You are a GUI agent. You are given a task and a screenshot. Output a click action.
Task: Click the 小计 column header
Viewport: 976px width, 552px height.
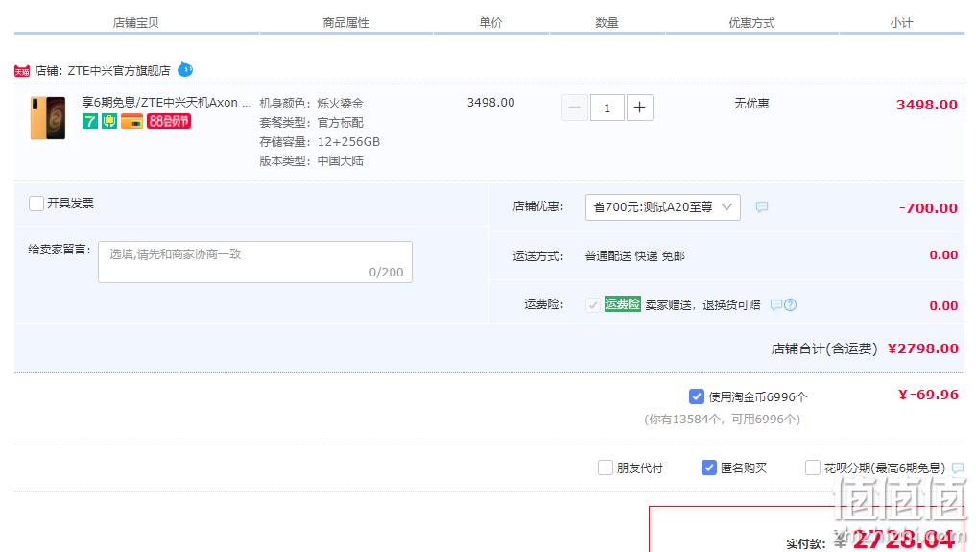tap(901, 23)
